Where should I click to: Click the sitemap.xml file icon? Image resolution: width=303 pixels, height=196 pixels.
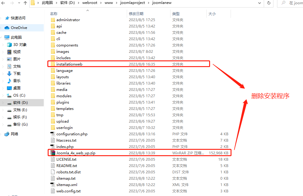[x=53, y=185]
